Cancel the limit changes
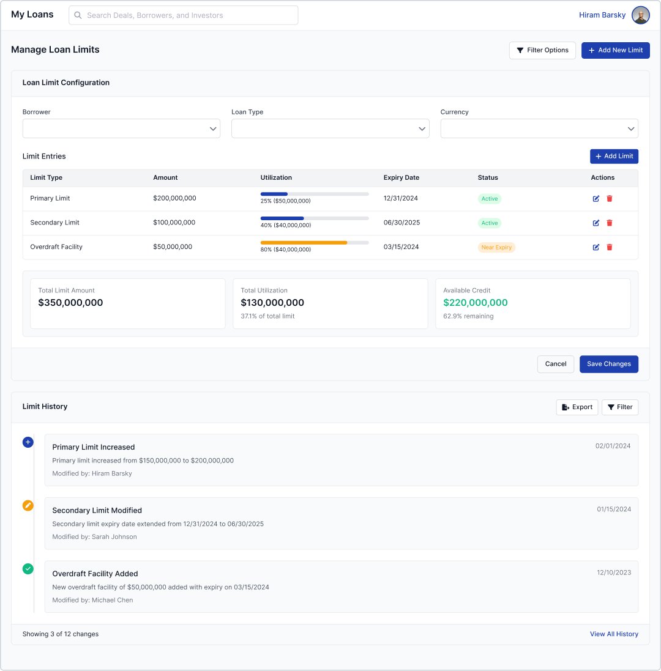This screenshot has height=671, width=661. [555, 364]
